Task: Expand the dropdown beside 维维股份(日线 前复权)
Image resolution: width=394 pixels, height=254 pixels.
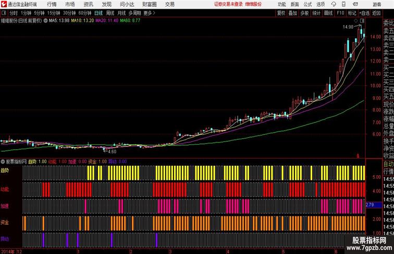Action: tap(45, 21)
